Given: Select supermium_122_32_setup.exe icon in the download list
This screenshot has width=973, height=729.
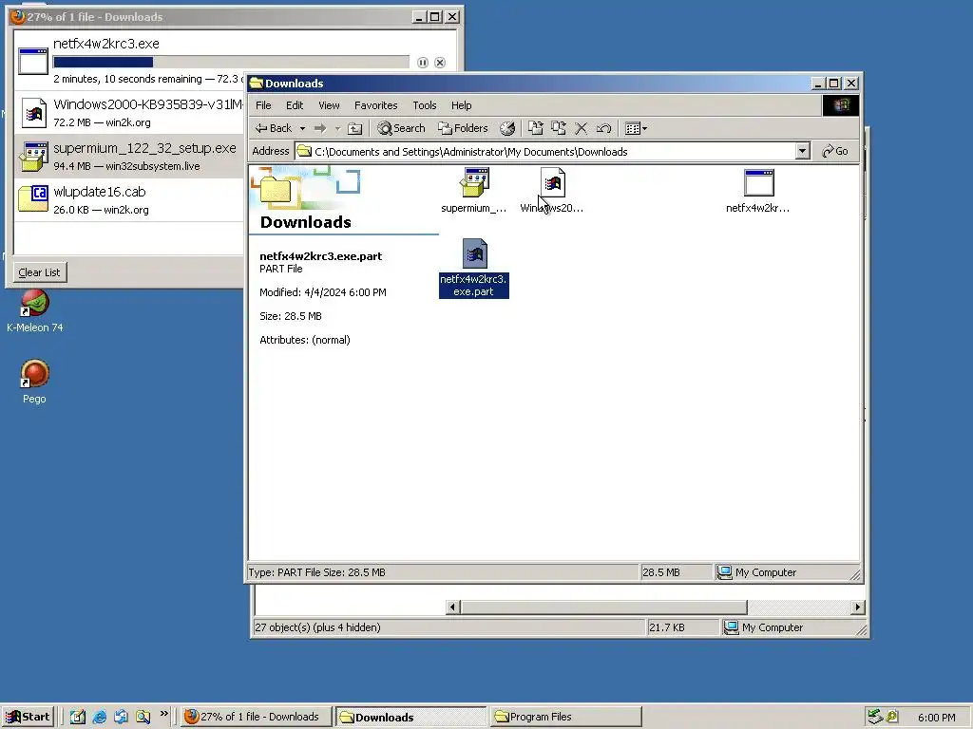Looking at the screenshot, I should point(34,157).
